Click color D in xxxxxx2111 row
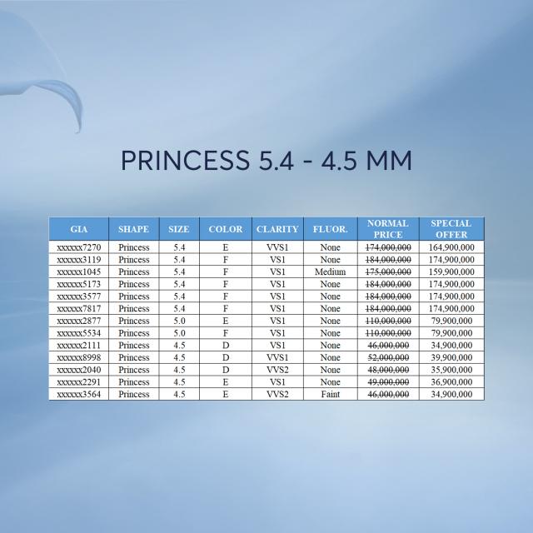 [x=226, y=346]
